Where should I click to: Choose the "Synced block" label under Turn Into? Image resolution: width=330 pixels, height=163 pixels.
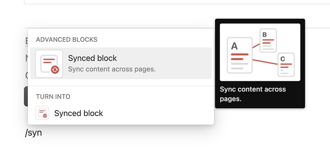coord(79,113)
